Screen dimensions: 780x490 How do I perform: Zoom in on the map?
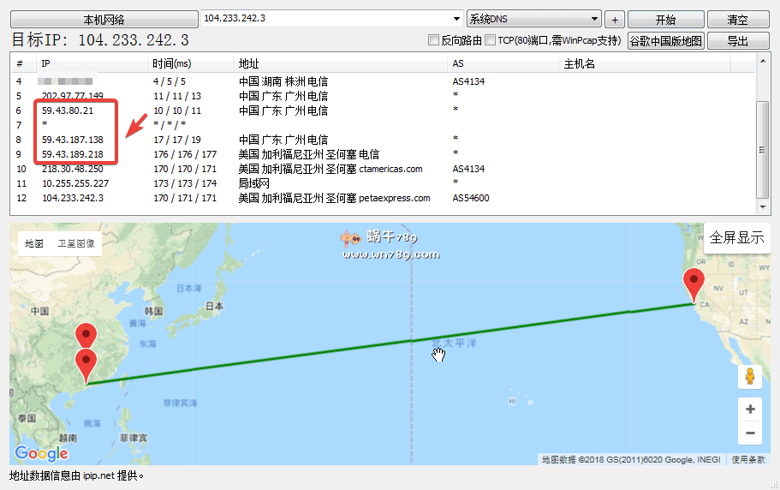tap(750, 409)
